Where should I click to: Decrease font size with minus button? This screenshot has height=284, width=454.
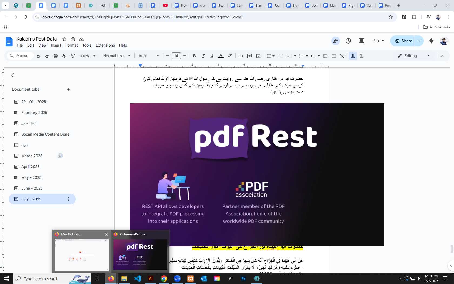coord(168,56)
